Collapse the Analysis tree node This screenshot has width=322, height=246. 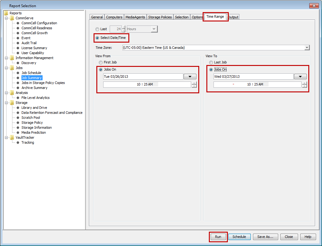point(6,93)
